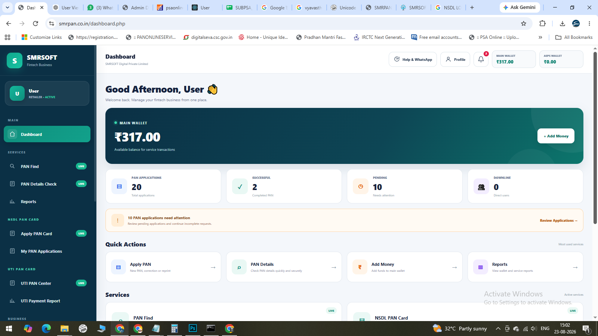Screen dimensions: 598x336
Task: Click the PAN Find LIVE badge
Action: tap(81, 166)
